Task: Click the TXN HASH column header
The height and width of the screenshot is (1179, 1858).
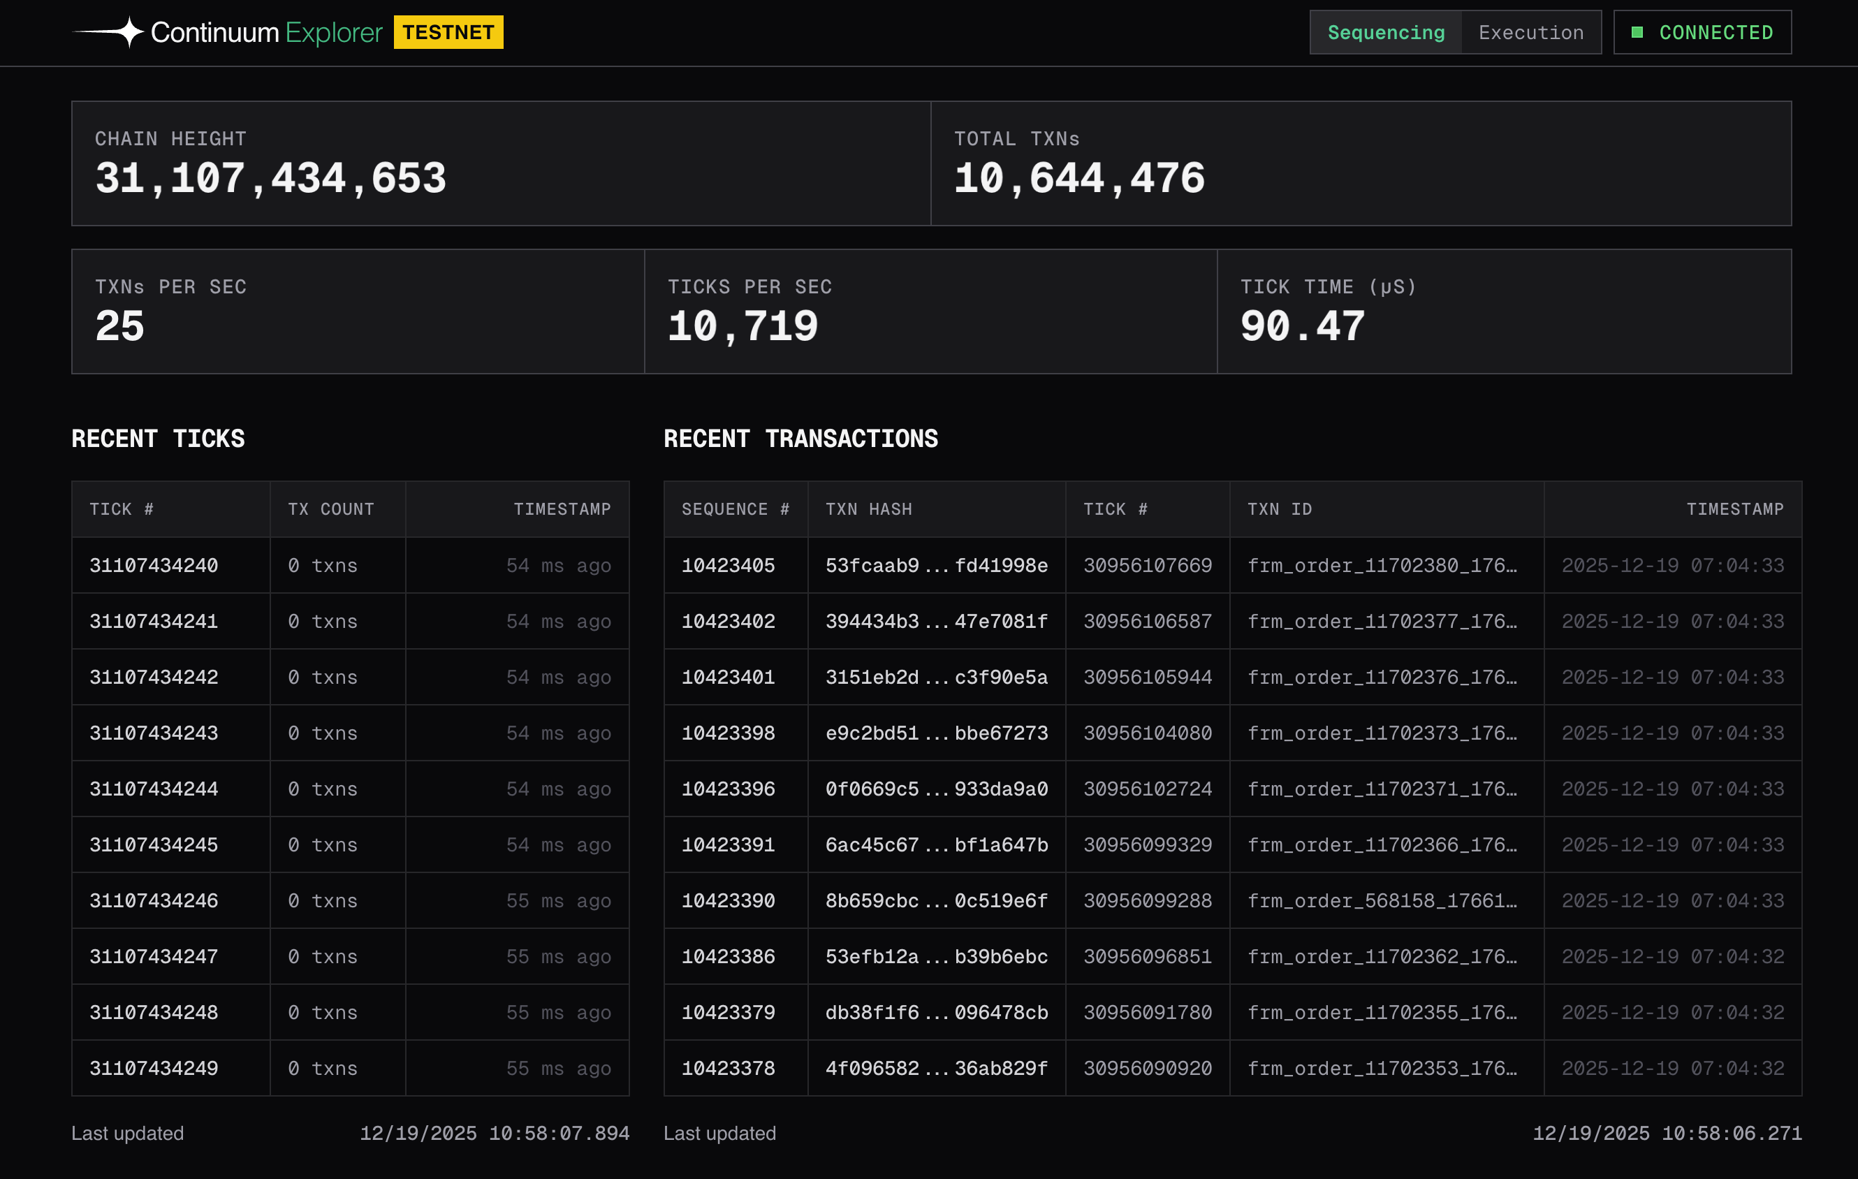Action: [x=868, y=509]
